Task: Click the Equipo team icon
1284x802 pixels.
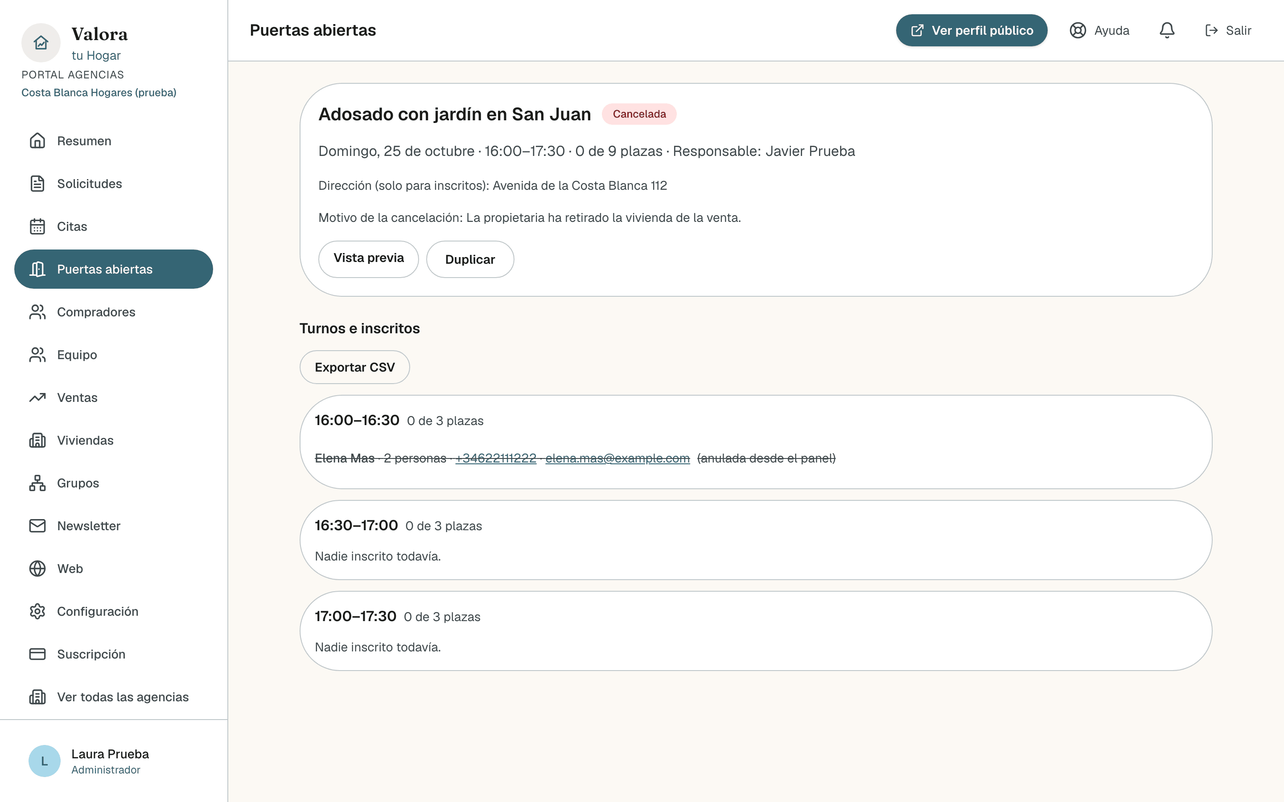Action: pos(37,355)
